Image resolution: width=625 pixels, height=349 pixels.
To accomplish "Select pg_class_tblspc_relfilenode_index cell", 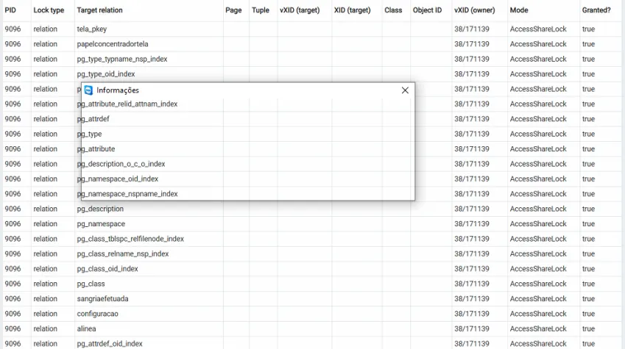I will (149, 239).
